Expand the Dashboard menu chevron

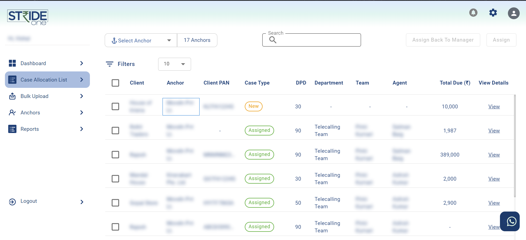point(82,63)
